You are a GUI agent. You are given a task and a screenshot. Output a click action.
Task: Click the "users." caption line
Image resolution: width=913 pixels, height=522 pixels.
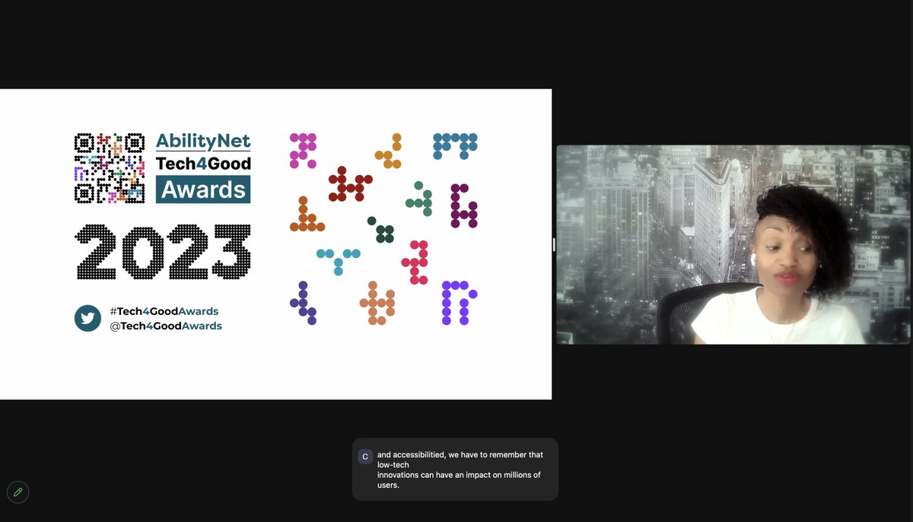coord(388,485)
